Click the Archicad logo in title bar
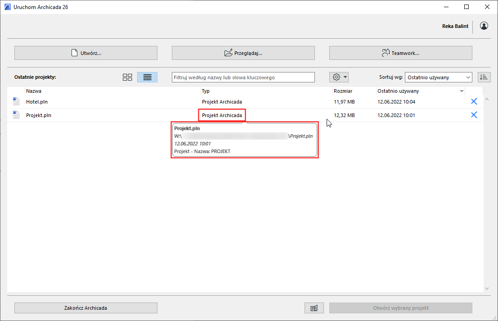The image size is (498, 321). [x=7, y=7]
